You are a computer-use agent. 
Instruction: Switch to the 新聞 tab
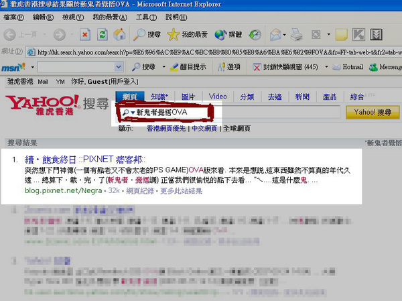pyautogui.click(x=302, y=97)
